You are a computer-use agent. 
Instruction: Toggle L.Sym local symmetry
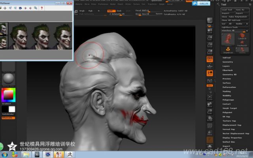(x=210, y=81)
